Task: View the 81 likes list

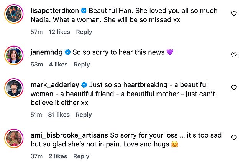Action: point(59,115)
